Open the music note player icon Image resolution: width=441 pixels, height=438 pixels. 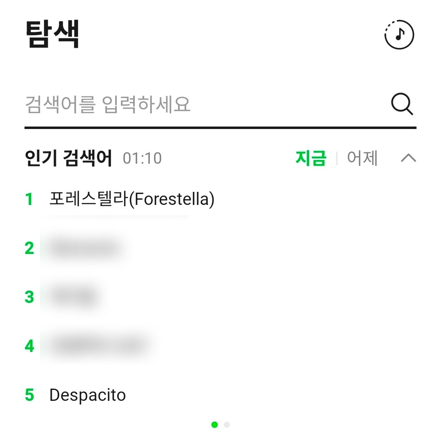coord(399,35)
